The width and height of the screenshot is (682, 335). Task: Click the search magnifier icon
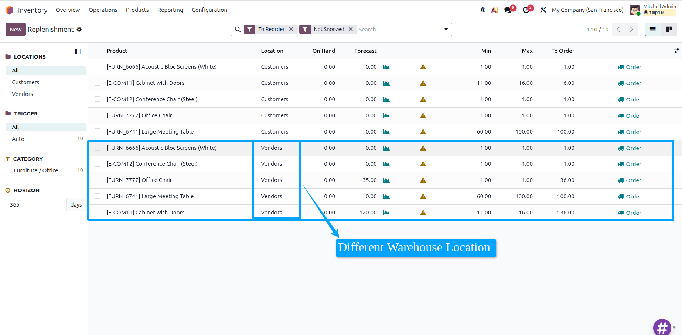238,29
